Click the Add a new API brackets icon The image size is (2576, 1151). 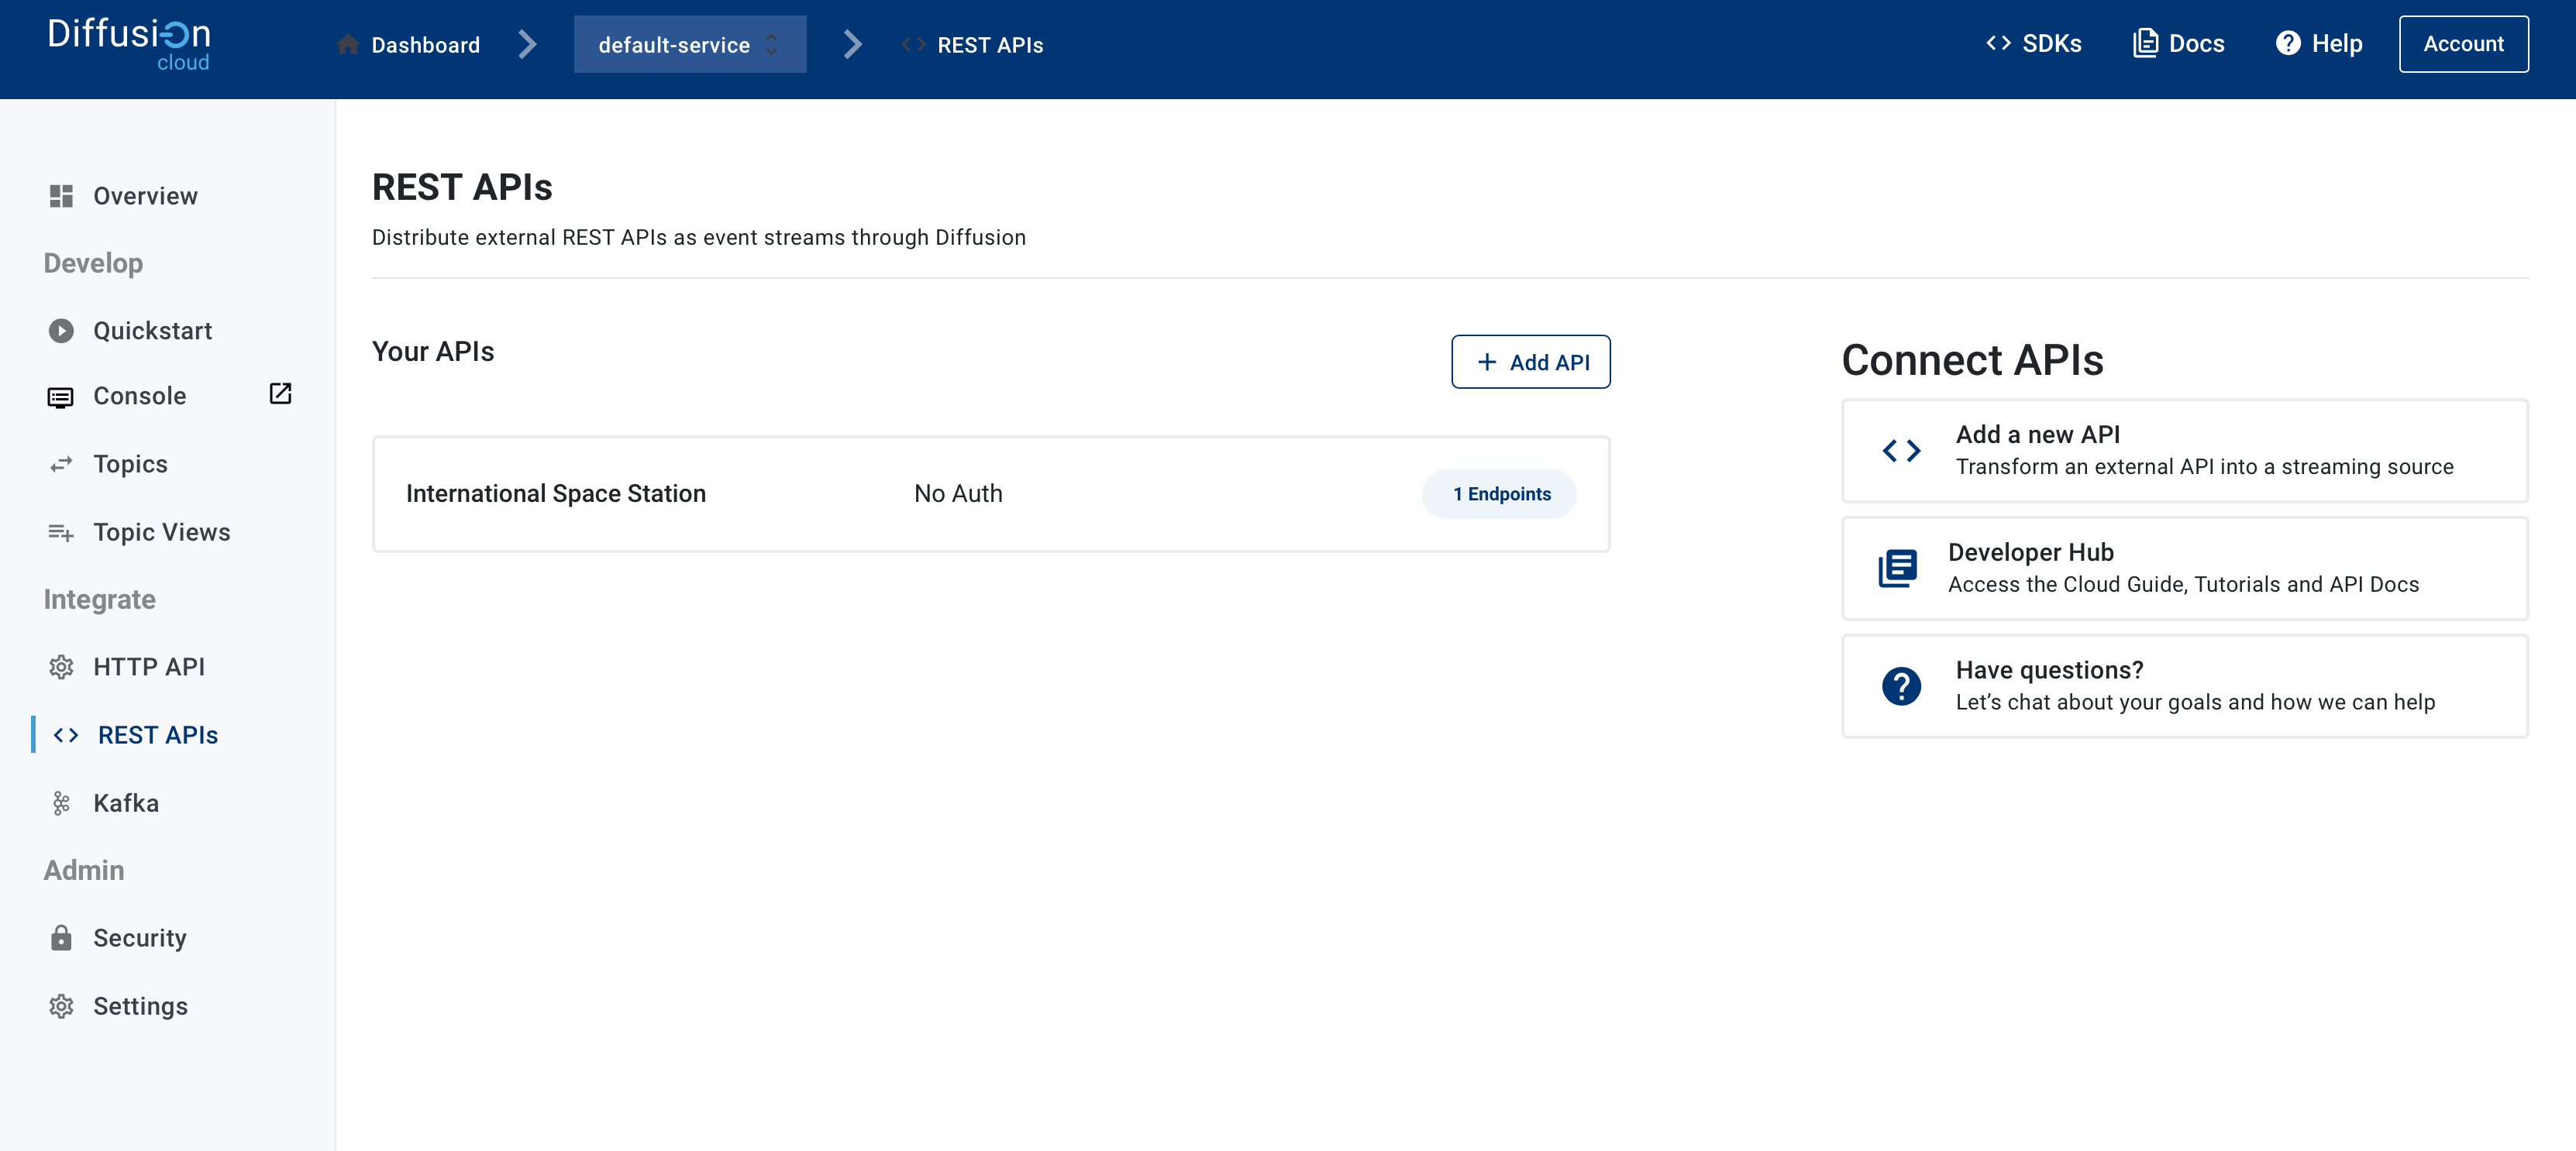(x=1901, y=451)
